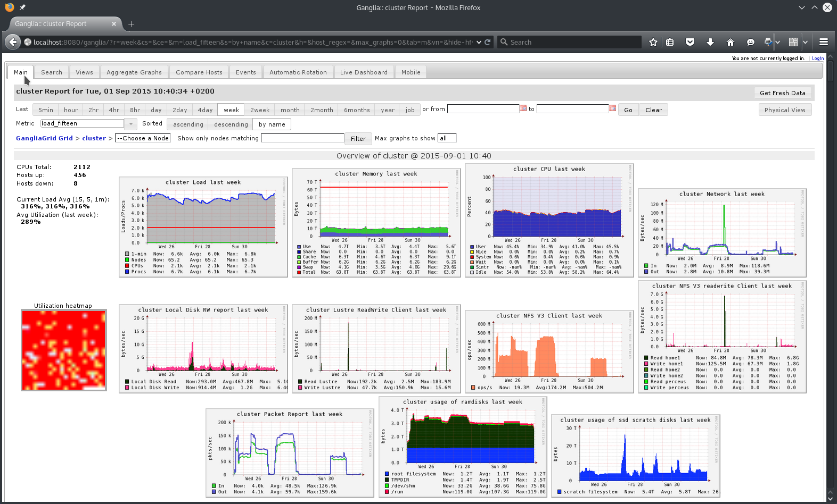Go to the Compare Hosts tab
The width and height of the screenshot is (837, 504).
coord(199,72)
